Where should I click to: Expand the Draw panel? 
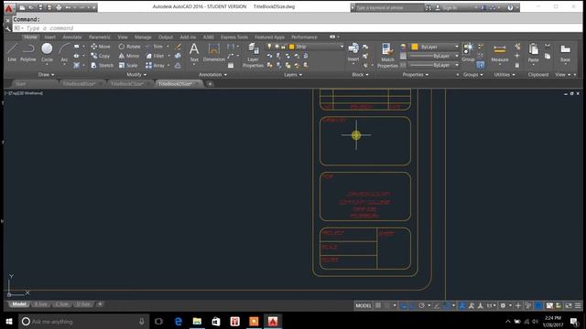pos(46,75)
